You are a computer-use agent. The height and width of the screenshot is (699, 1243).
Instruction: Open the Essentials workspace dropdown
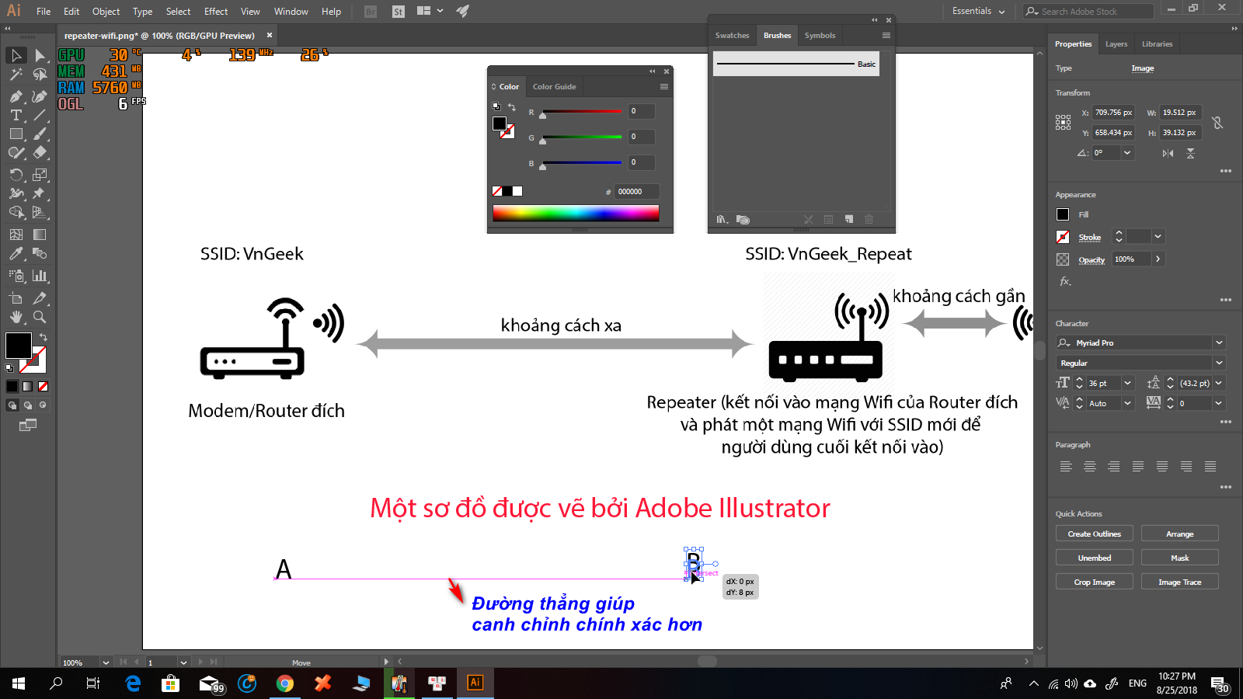[978, 11]
